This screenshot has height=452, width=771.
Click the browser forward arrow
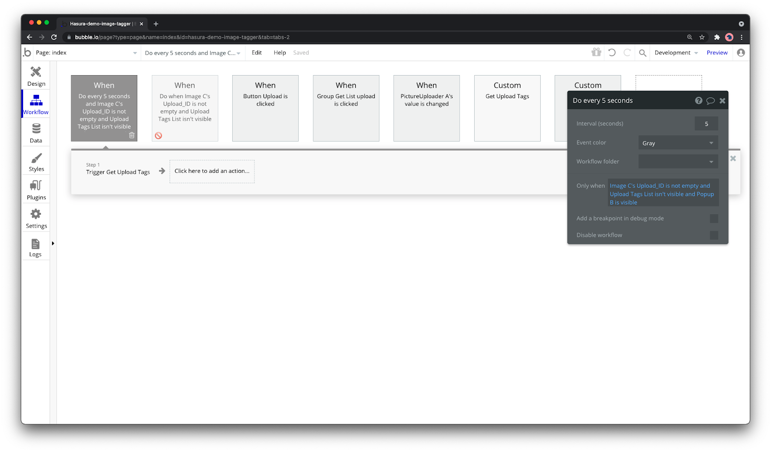pos(42,37)
